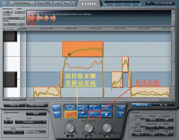Toggle the Auto Scroll button
The image size is (179, 140).
click(x=142, y=105)
